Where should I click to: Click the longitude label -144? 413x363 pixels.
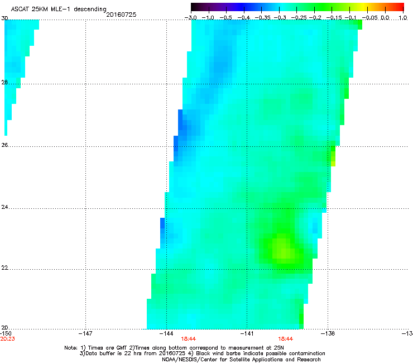coord(166,333)
